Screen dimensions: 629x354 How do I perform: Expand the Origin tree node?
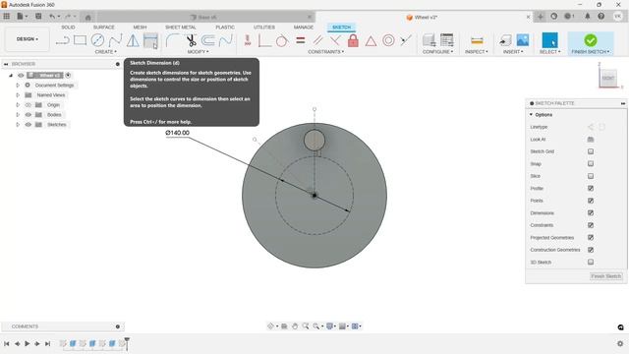click(x=18, y=105)
